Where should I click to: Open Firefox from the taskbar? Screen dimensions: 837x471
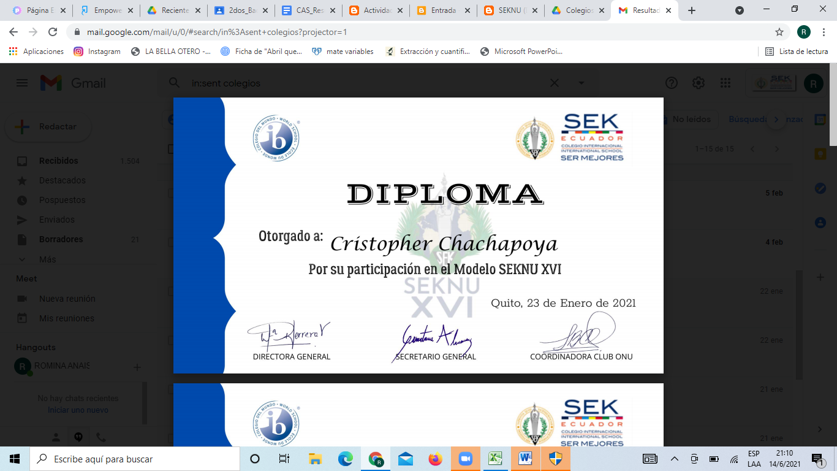436,459
